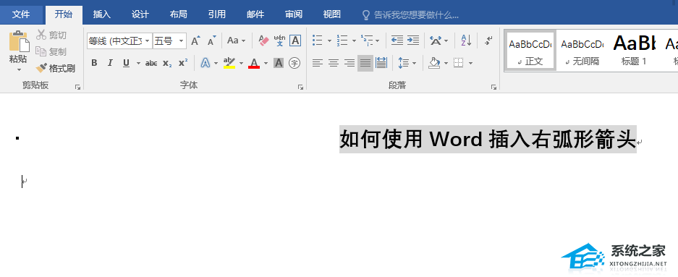Increase the paragraph indent

pos(413,41)
